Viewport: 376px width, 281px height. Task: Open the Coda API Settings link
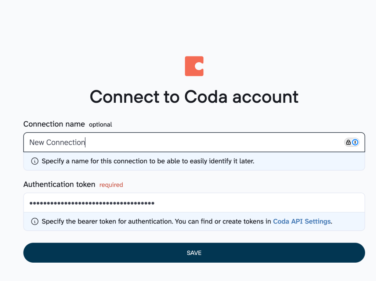pyautogui.click(x=301, y=221)
